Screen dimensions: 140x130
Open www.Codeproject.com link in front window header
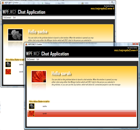point(126,51)
